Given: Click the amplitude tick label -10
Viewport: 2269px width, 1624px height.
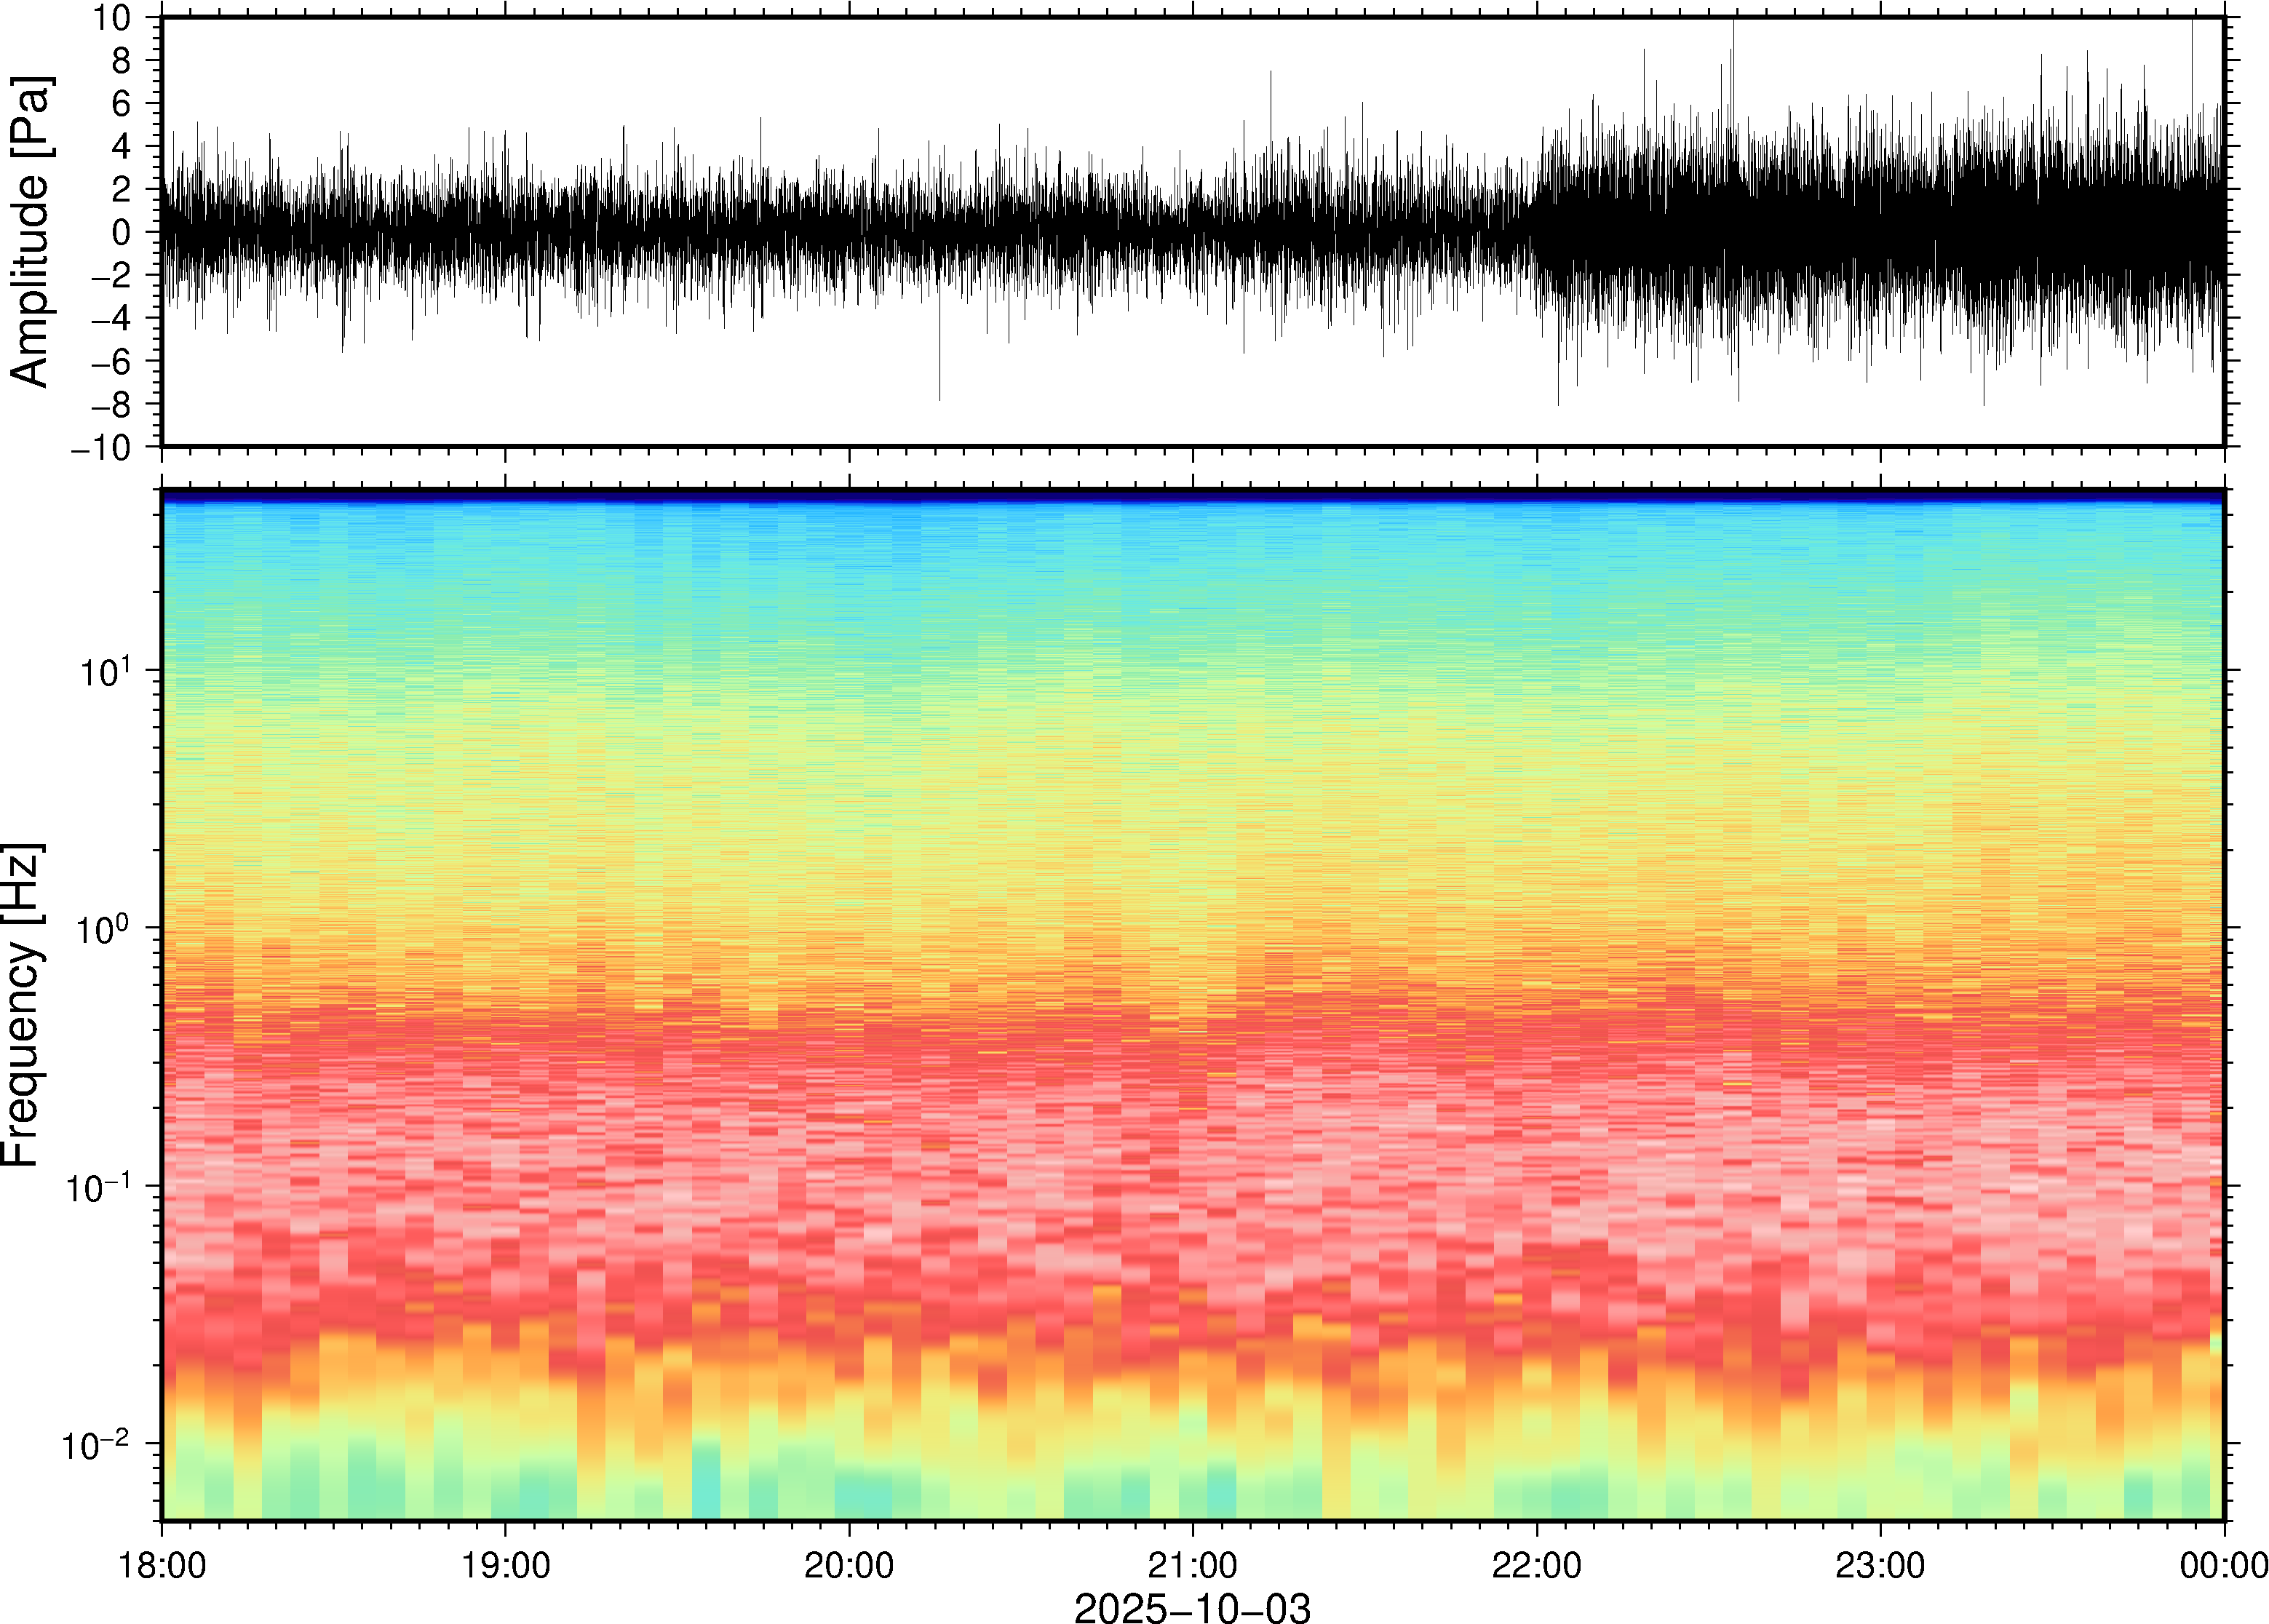Looking at the screenshot, I should pos(101,448).
